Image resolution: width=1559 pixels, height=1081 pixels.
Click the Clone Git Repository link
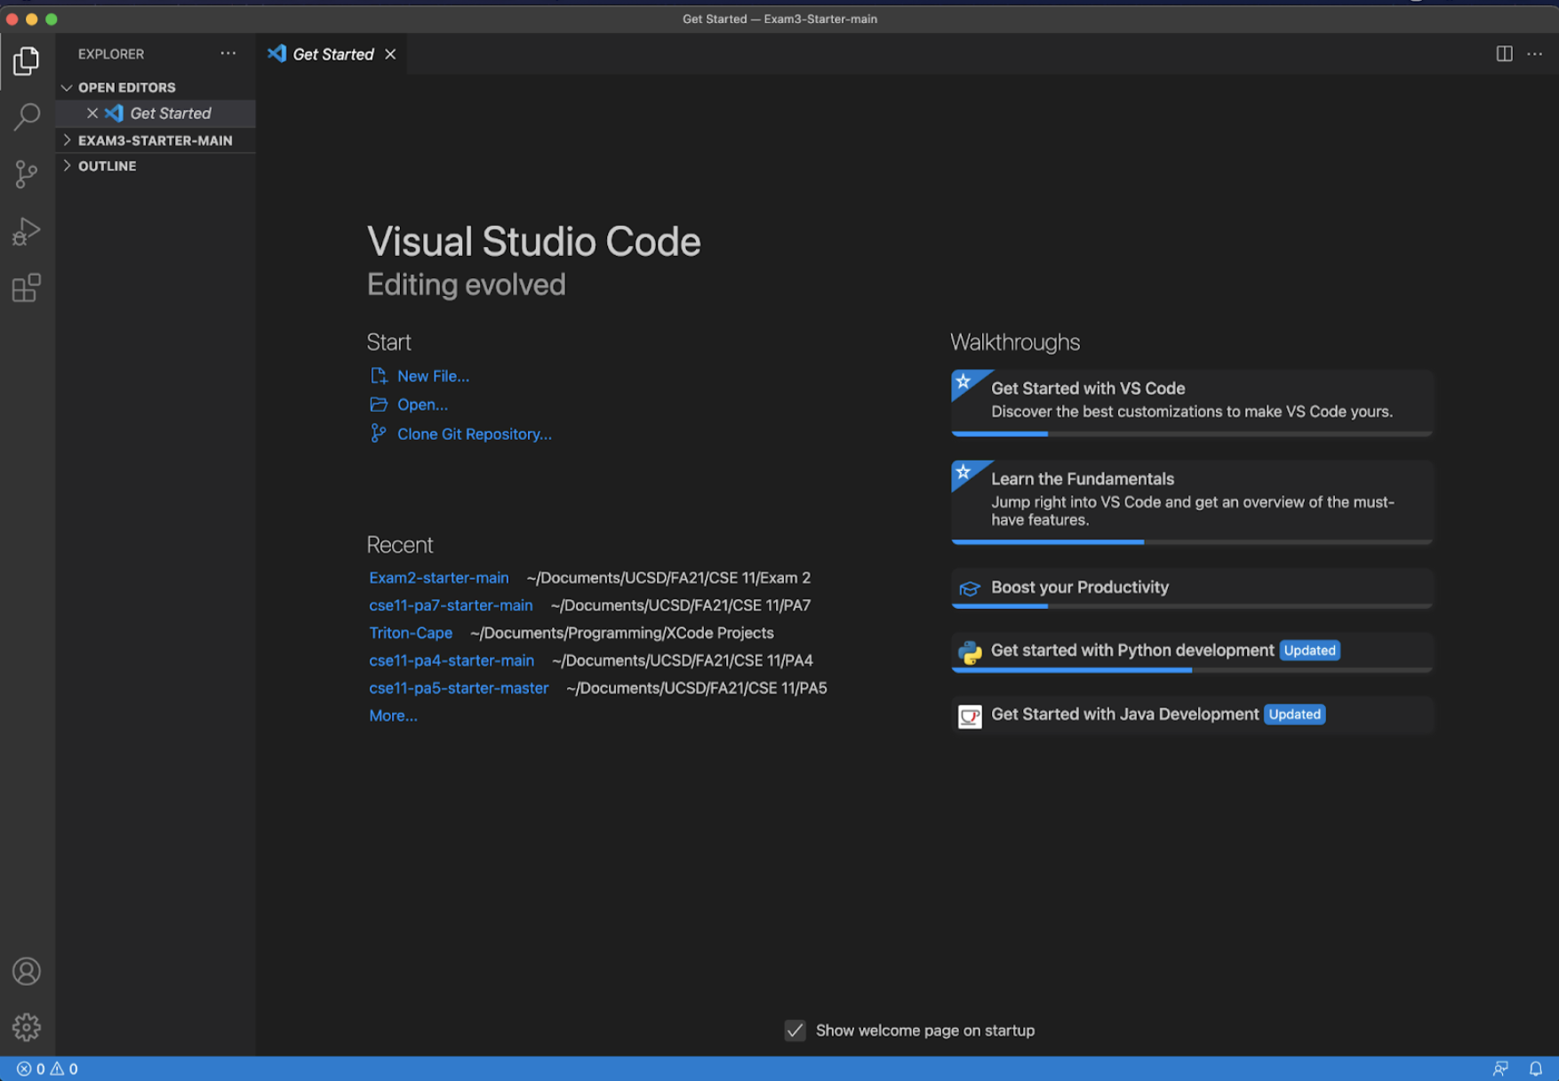(474, 434)
